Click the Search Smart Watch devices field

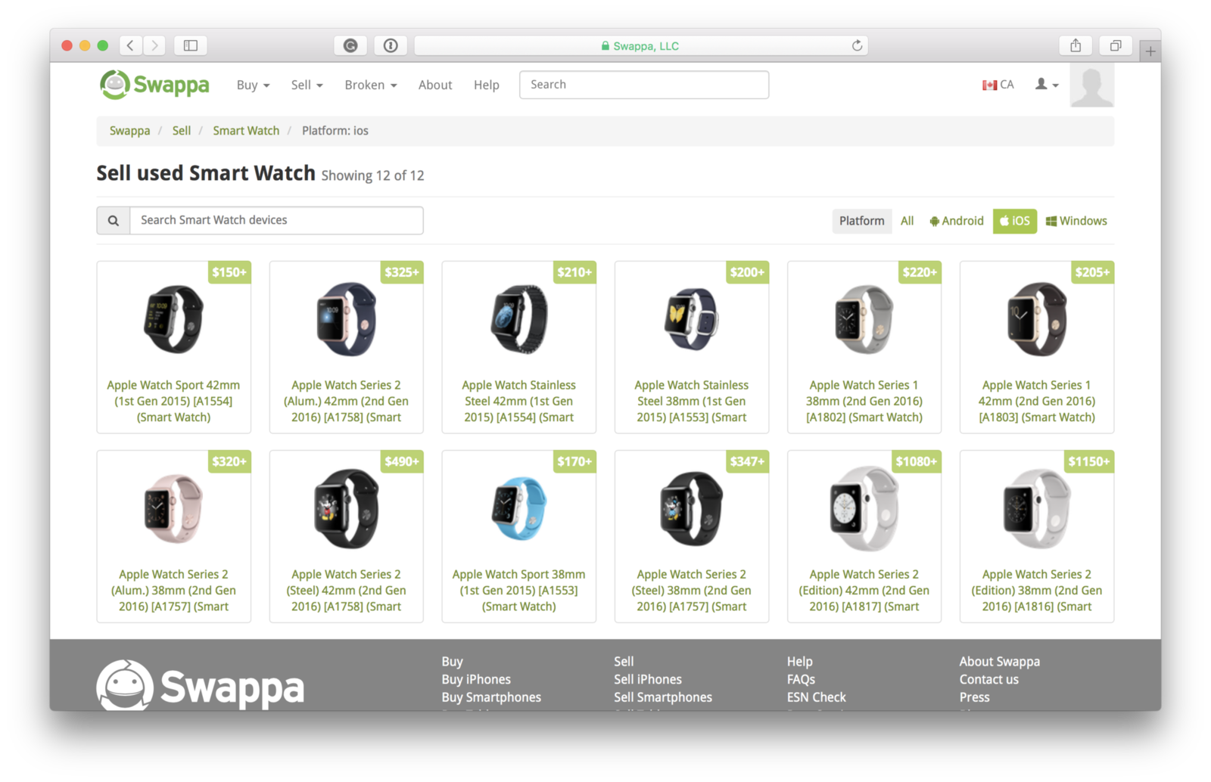point(276,221)
